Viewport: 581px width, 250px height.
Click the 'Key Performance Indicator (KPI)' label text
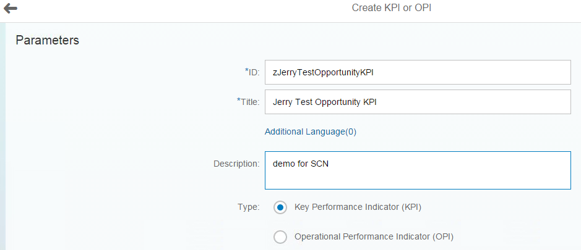tap(358, 207)
